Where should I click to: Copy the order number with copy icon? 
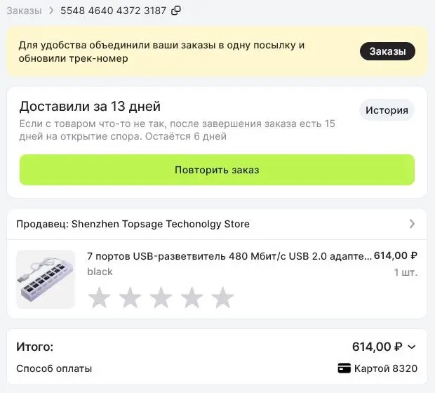[176, 11]
